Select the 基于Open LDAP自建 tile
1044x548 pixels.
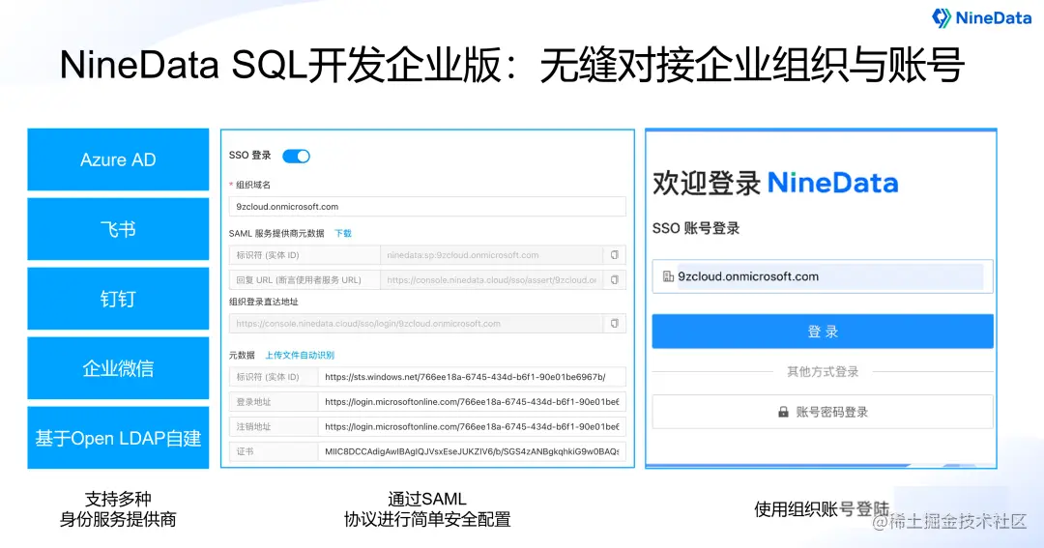point(118,438)
